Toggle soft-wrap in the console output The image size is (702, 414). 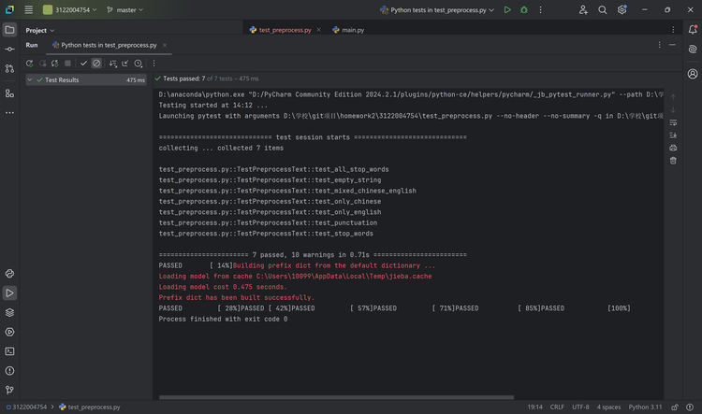(673, 122)
